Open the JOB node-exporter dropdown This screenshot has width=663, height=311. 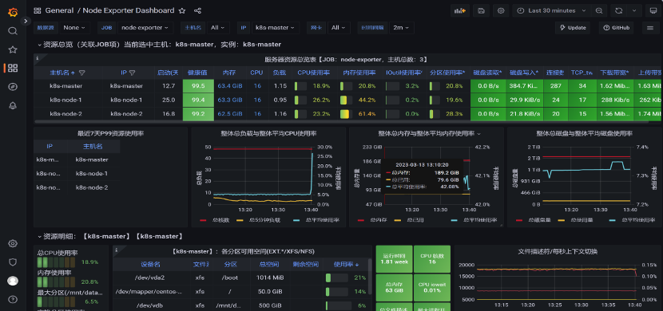[x=145, y=27]
